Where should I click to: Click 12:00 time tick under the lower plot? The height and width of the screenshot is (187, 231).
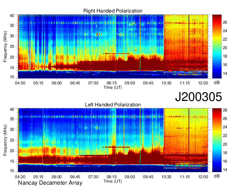pos(203,177)
